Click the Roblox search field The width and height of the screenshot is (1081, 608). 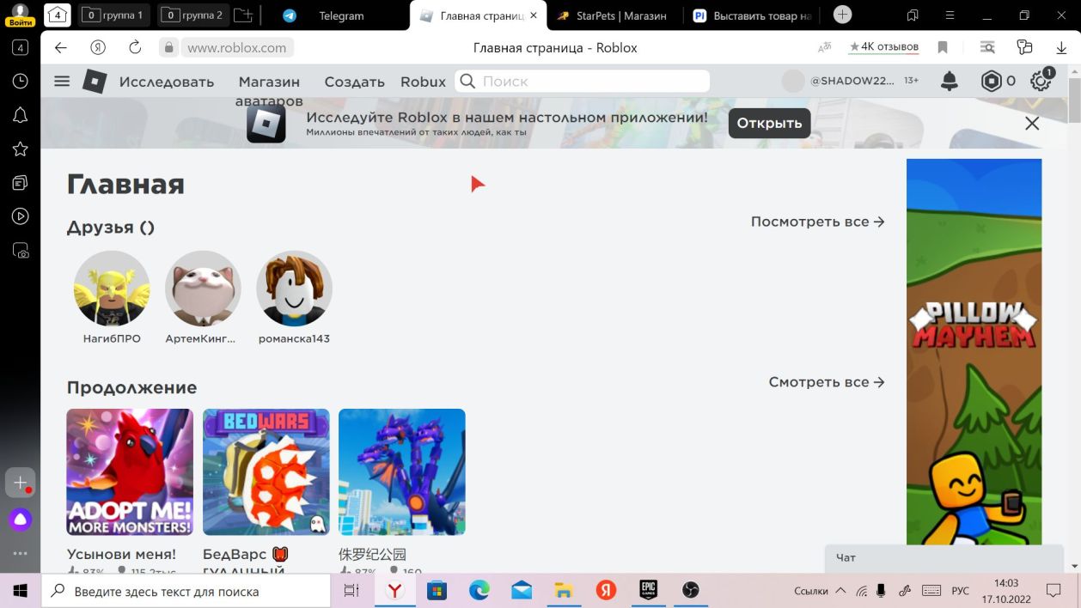coord(582,82)
